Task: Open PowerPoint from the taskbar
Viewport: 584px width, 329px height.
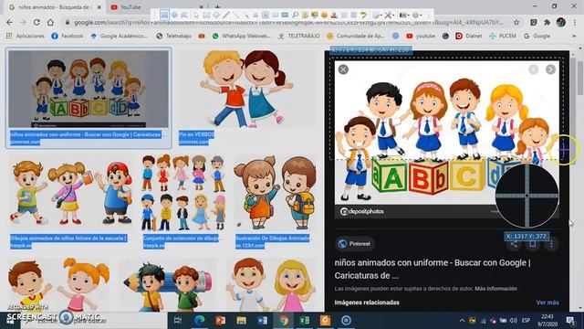Action: pos(221,320)
